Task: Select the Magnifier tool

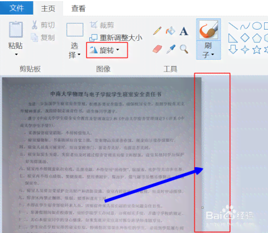Action: (x=184, y=49)
